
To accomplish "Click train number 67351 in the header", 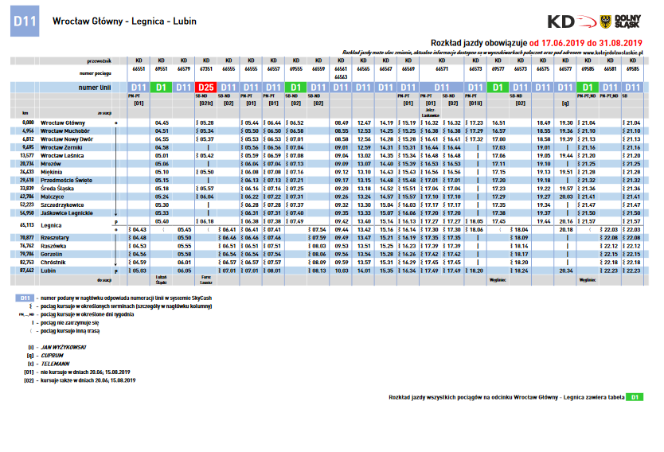I will tap(205, 70).
